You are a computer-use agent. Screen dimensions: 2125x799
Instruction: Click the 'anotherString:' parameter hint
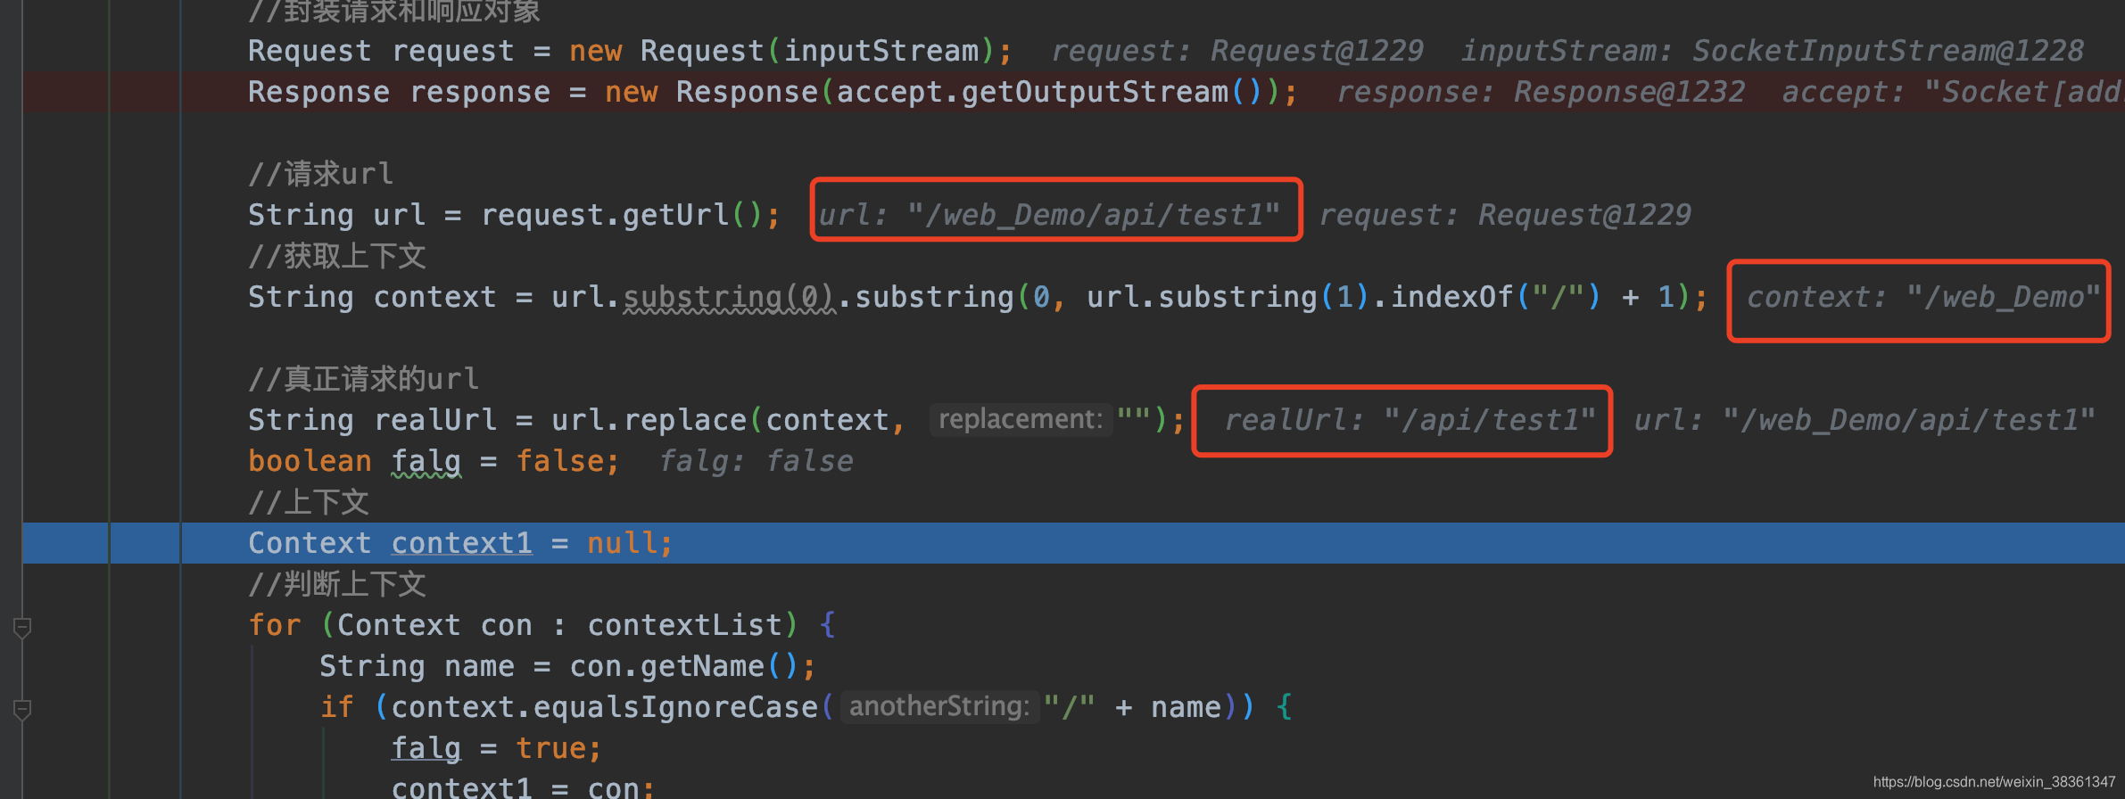[939, 706]
